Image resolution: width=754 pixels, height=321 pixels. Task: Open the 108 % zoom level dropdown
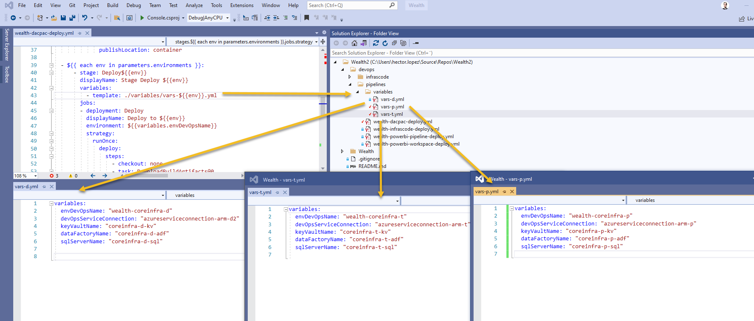tap(26, 176)
